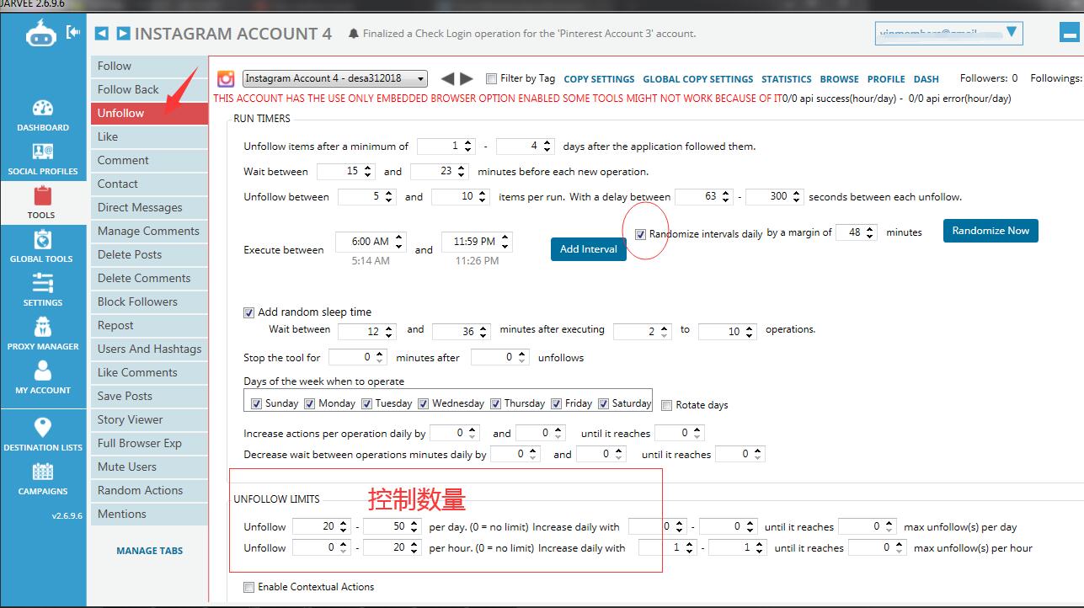1084x608 pixels.
Task: Open the Global Copy Settings link
Action: click(697, 79)
